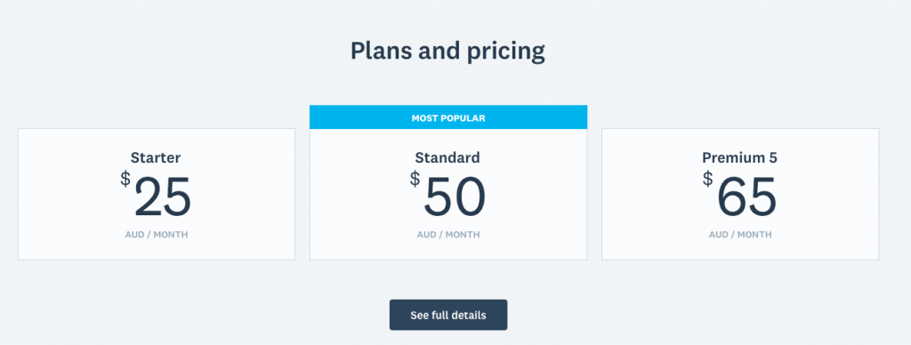911x345 pixels.
Task: Click the Premium 5 plan title
Action: pyautogui.click(x=739, y=157)
